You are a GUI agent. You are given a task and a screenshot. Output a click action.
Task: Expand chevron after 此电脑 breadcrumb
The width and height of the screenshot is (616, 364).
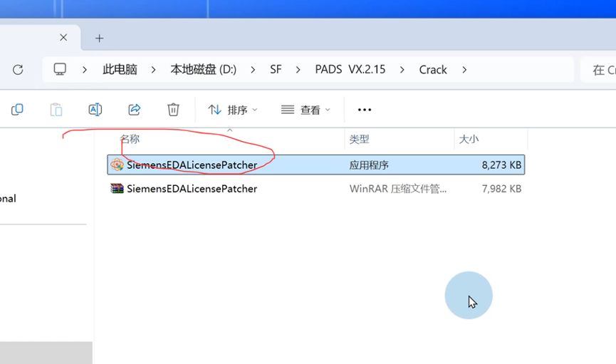coord(154,70)
